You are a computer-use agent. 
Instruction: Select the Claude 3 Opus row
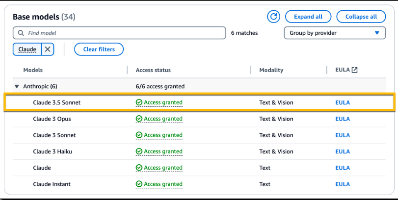point(199,119)
